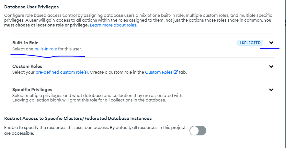Click the Specific Privileges heading
The width and height of the screenshot is (286, 148).
point(32,90)
